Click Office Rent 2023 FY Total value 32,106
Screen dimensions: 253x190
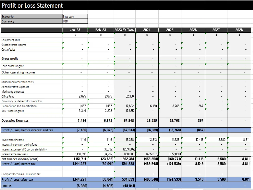(130, 97)
